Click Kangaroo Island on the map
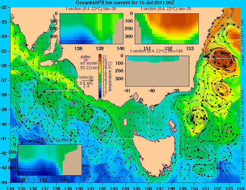Screen dimensions: 246x190 pyautogui.click(x=48, y=64)
